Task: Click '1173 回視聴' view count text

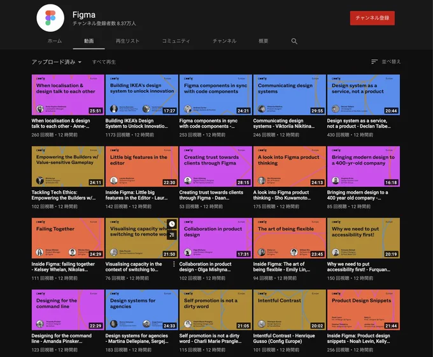Action: [118, 135]
